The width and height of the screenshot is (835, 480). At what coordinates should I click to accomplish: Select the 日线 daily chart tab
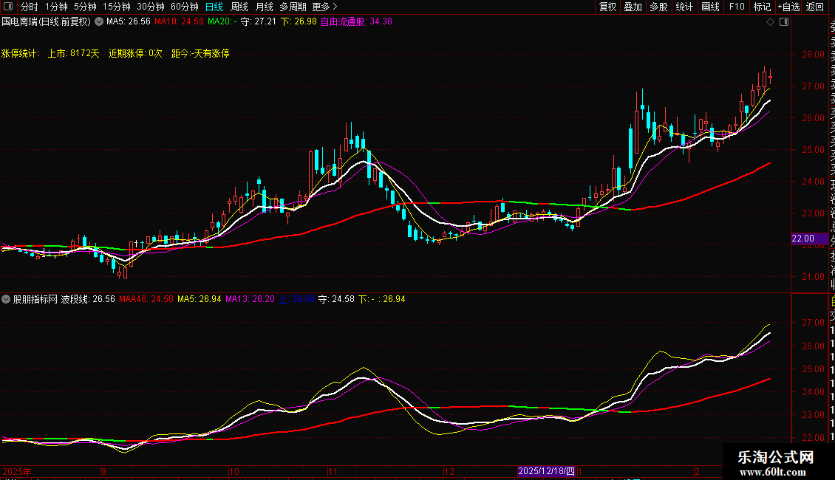[214, 7]
